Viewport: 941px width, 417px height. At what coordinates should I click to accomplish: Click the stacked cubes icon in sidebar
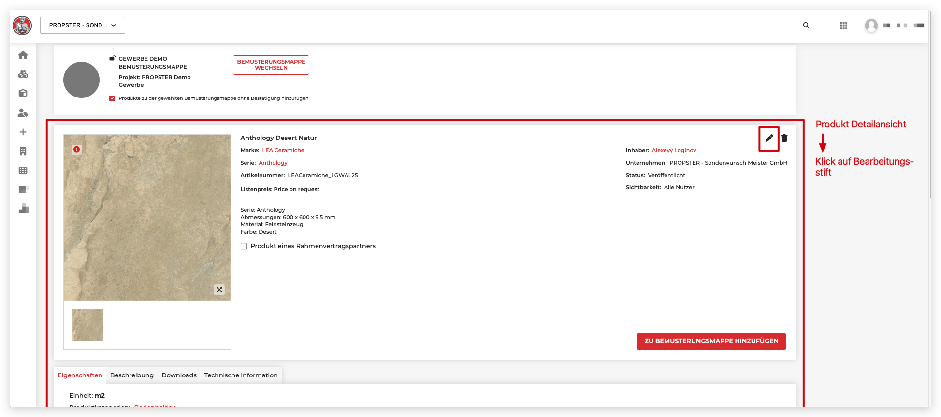coord(23,74)
